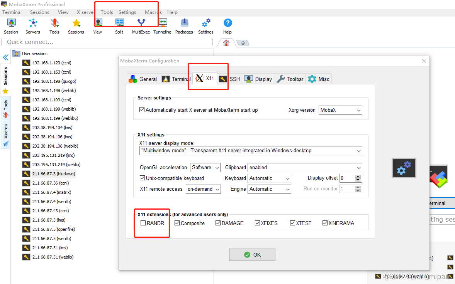Enable the RANDR extension checkbox

coord(143,223)
